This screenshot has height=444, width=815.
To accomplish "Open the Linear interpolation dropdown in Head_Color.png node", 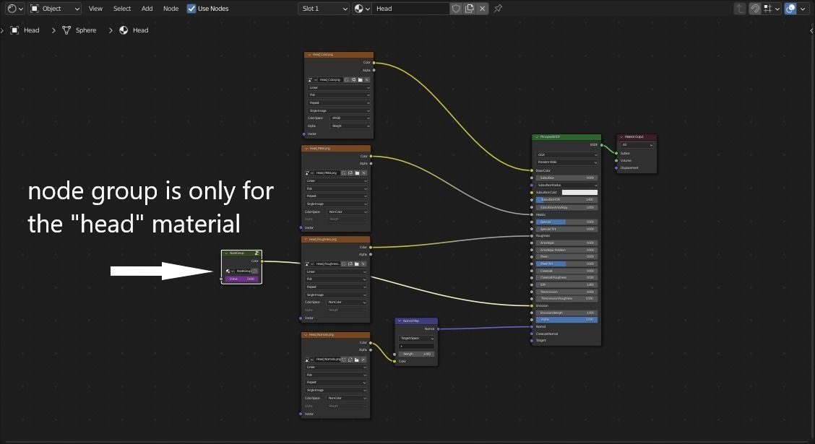I will (339, 88).
